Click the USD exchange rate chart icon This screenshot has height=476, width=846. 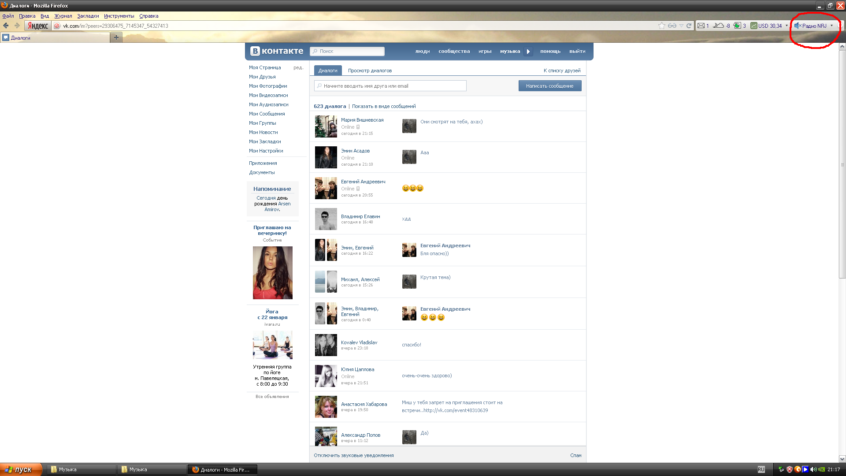click(754, 26)
